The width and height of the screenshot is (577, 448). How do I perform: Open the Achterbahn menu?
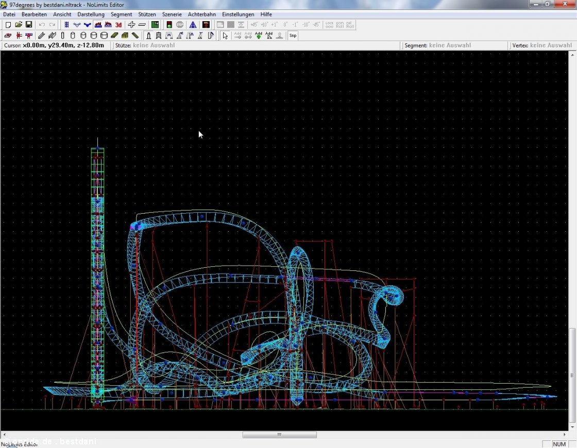(x=201, y=14)
